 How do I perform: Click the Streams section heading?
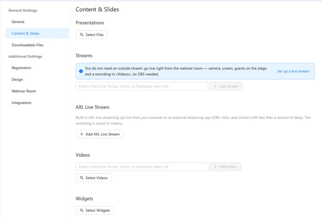coord(84,56)
